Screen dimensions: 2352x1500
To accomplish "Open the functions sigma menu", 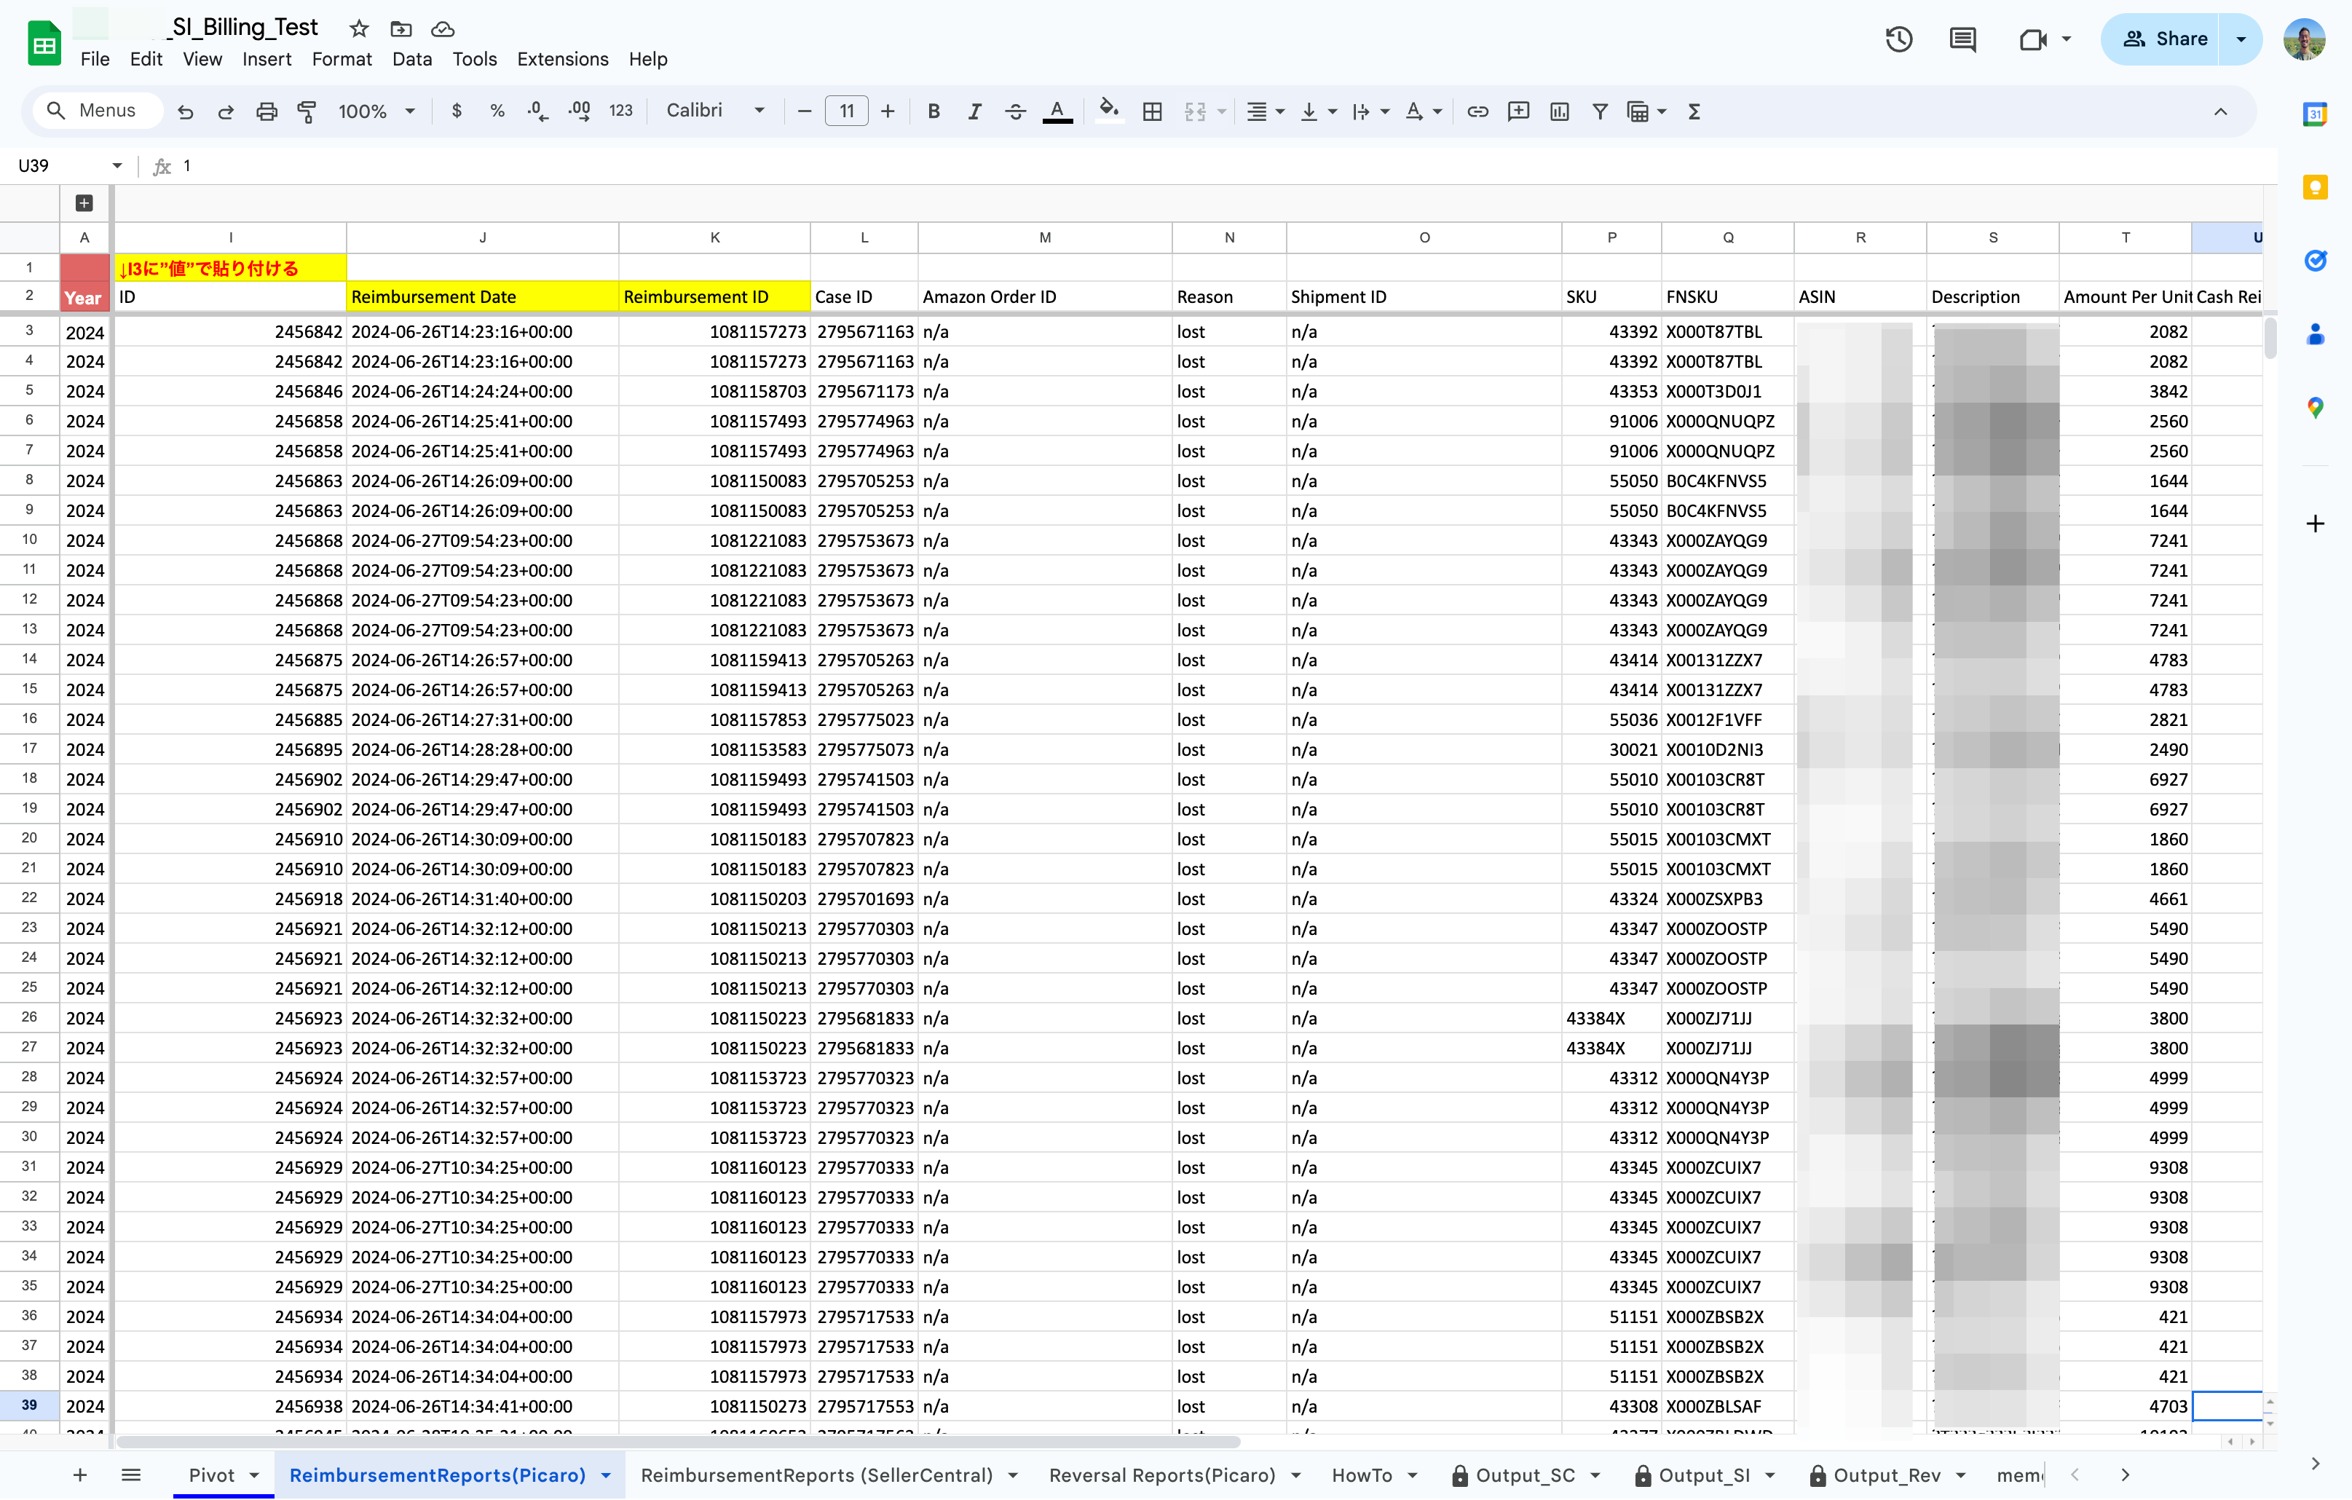I will pos(1694,111).
